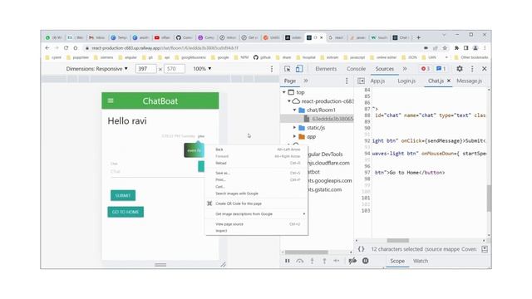The width and height of the screenshot is (532, 299).
Task: Show more DevTools panels chevron
Action: [x=405, y=69]
